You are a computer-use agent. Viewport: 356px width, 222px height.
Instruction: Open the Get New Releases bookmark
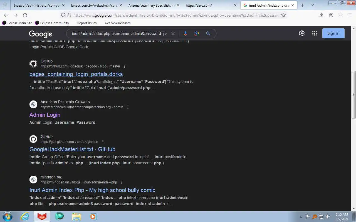(x=118, y=23)
